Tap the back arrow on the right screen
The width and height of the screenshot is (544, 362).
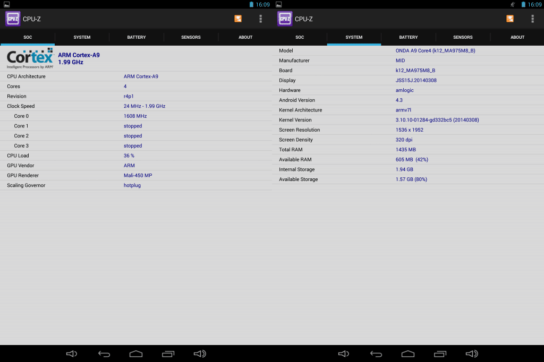click(376, 354)
